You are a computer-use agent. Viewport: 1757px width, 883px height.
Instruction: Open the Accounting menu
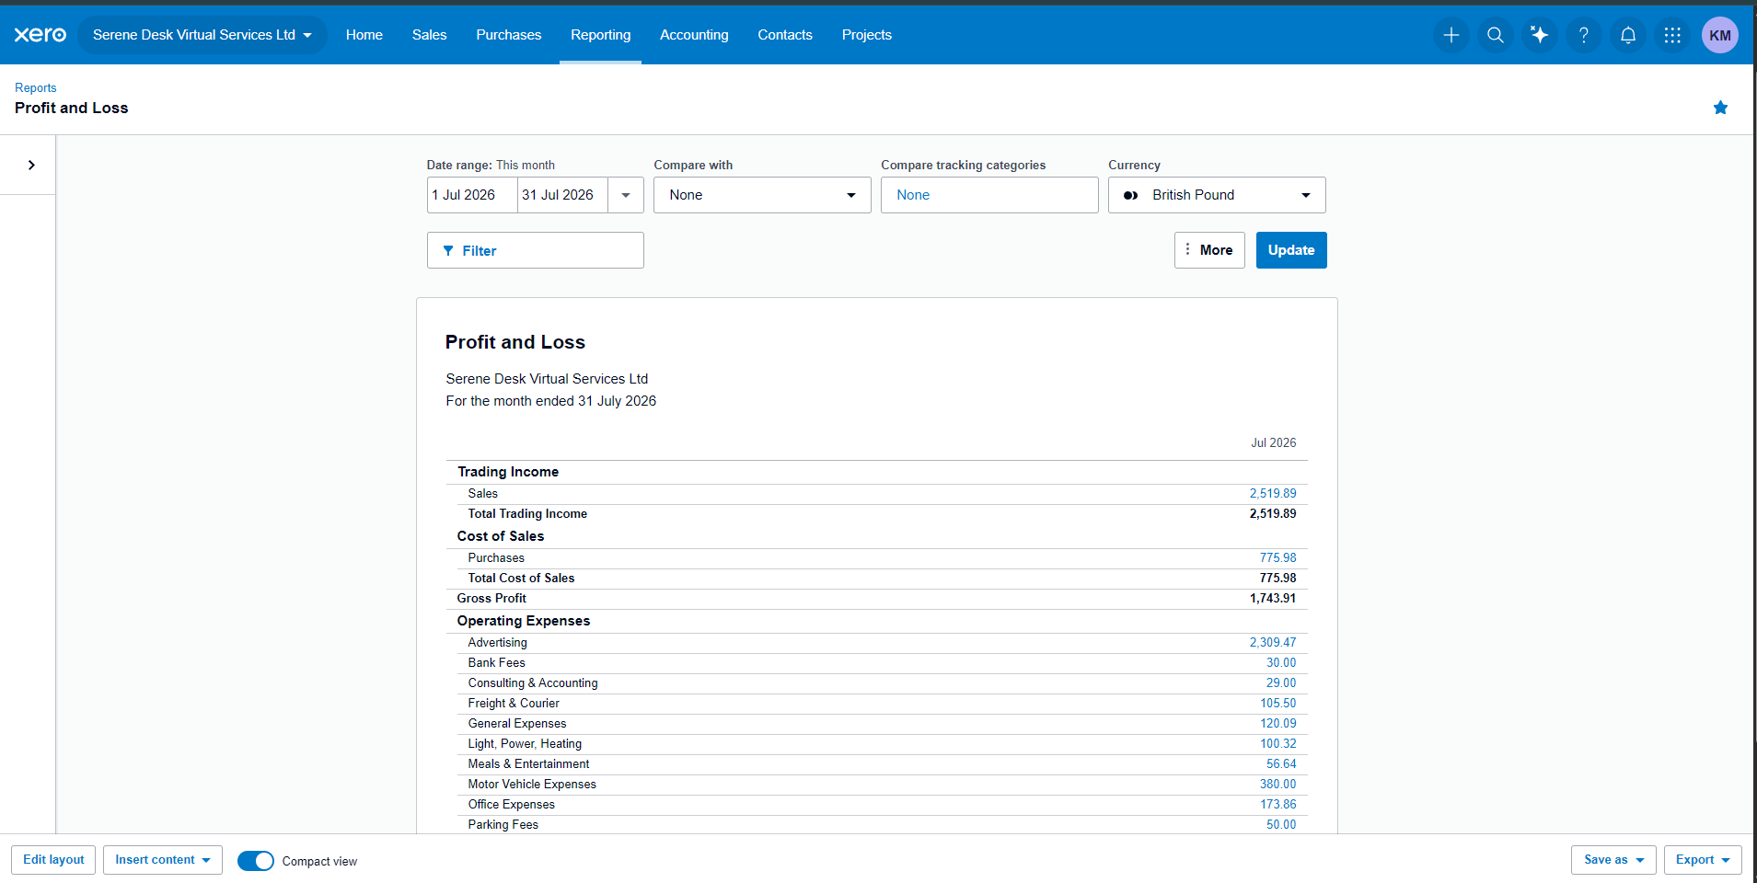[x=694, y=35]
